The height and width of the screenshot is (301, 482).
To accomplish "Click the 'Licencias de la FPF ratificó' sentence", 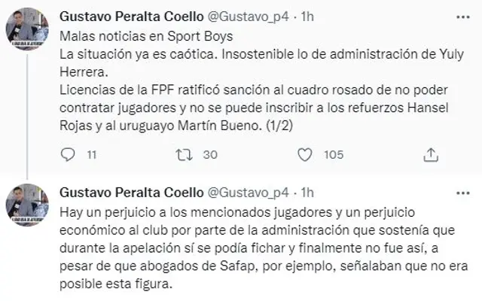I will pos(151,89).
